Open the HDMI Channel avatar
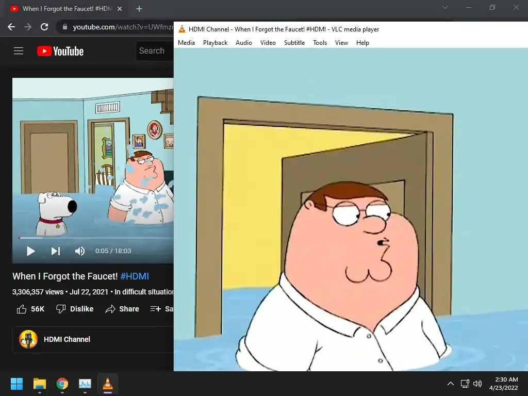This screenshot has height=396, width=528. point(28,339)
